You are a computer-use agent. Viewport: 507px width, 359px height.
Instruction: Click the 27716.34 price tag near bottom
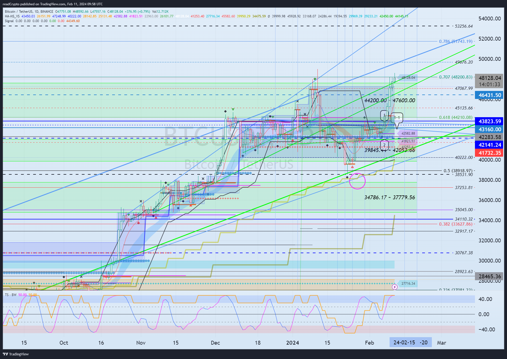point(408,284)
